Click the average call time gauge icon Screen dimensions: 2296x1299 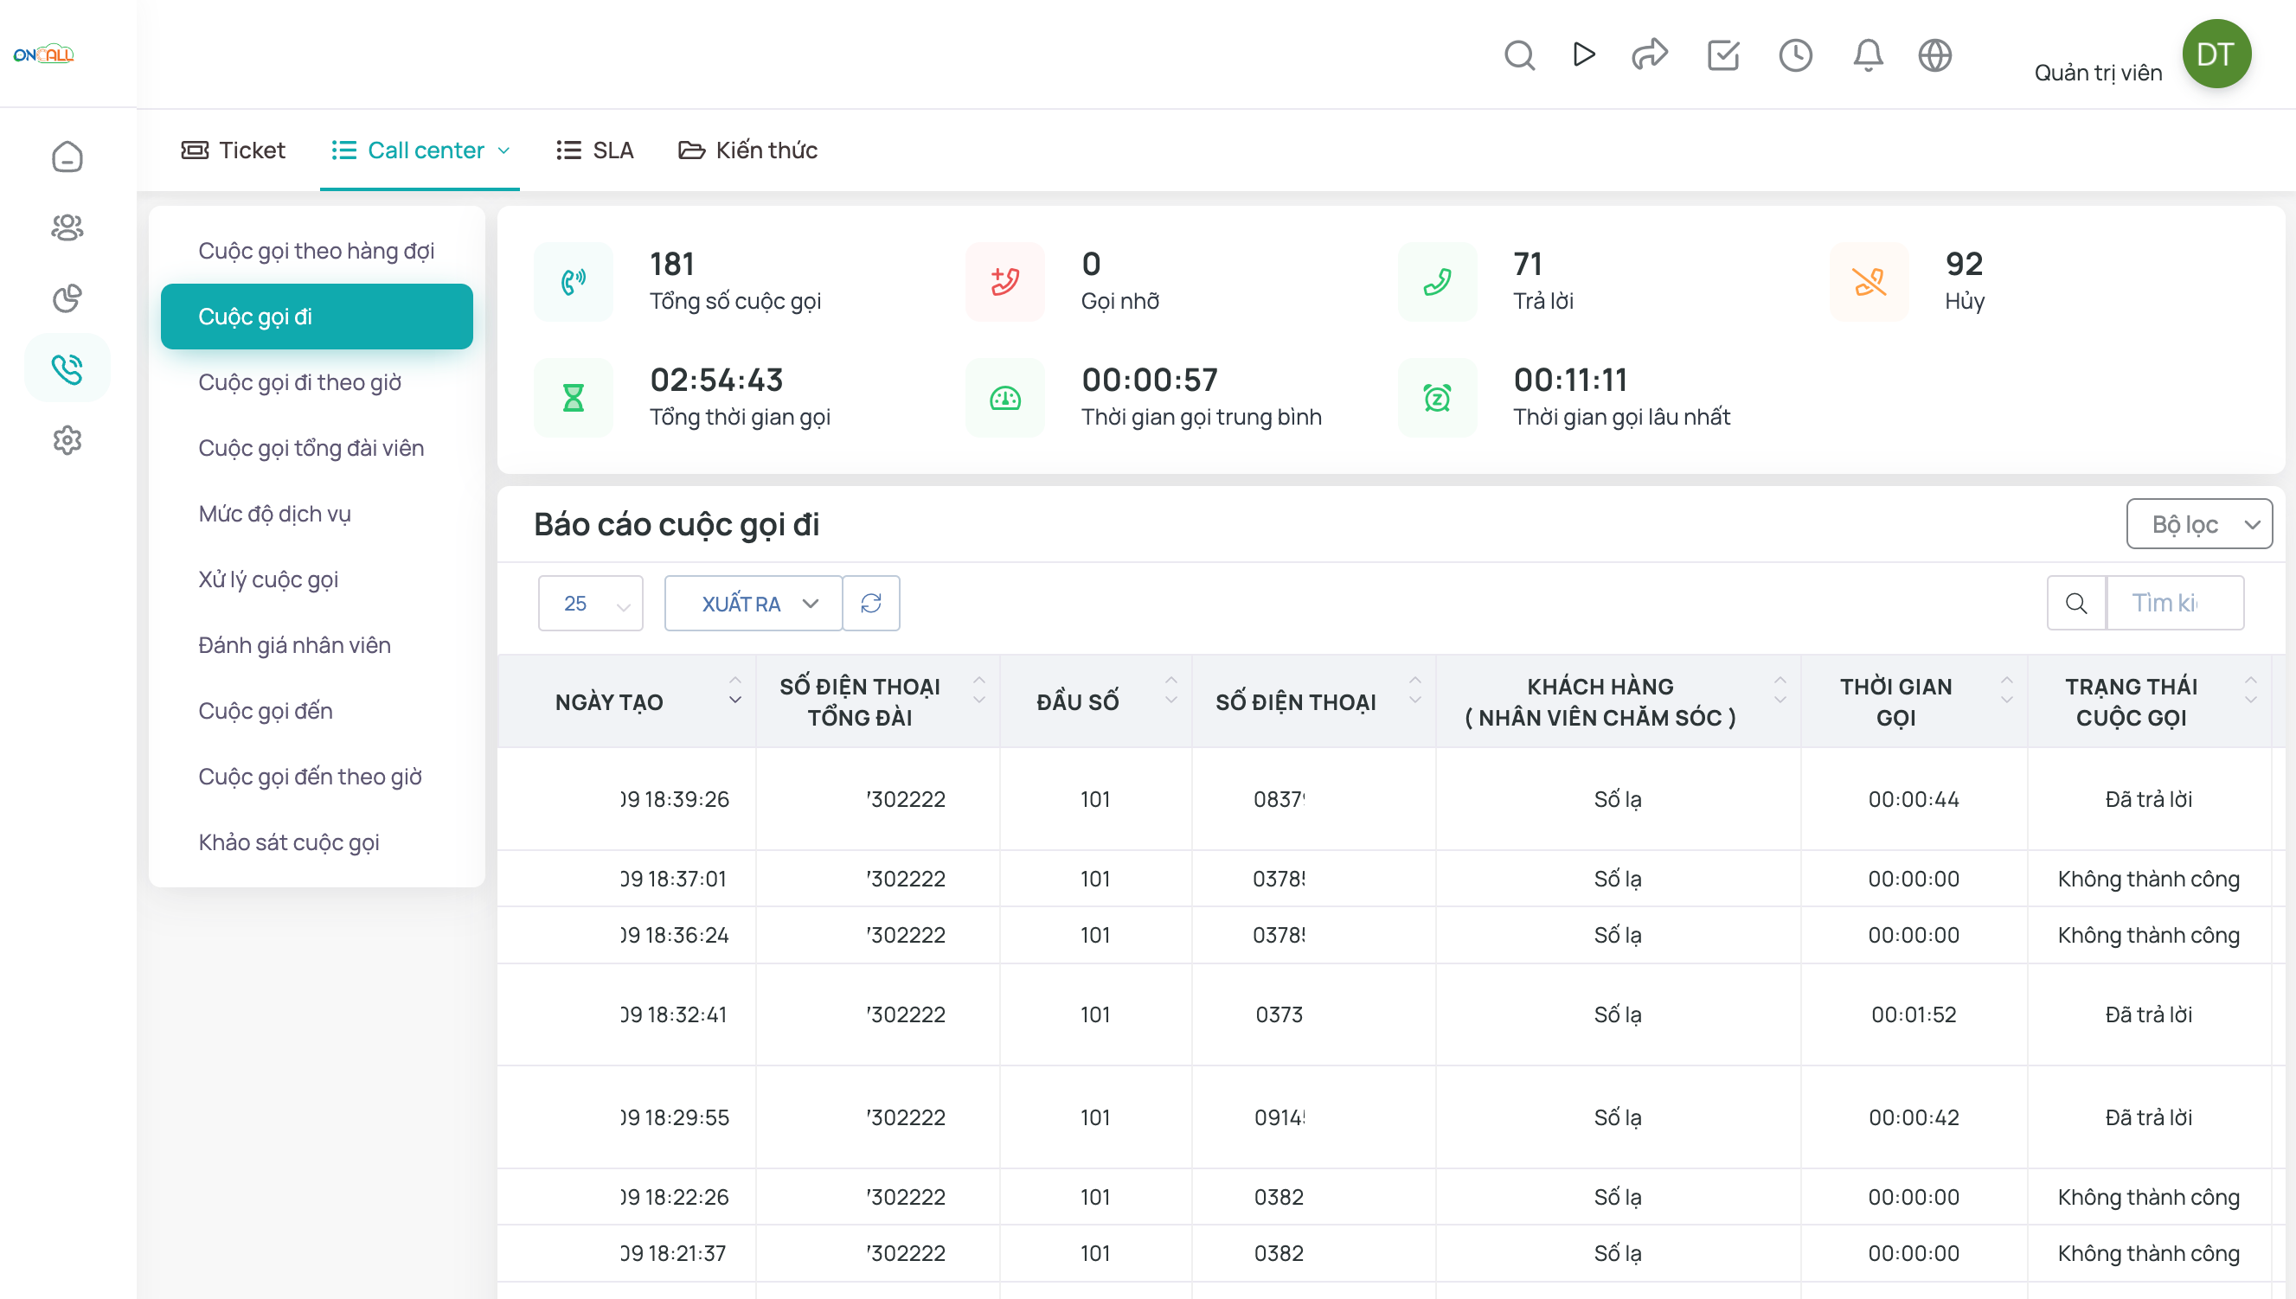pyautogui.click(x=1004, y=398)
